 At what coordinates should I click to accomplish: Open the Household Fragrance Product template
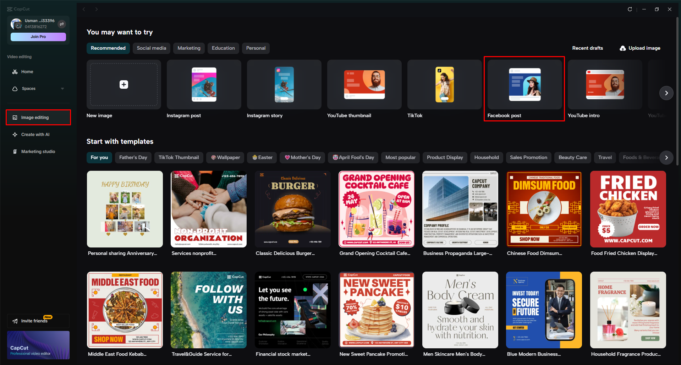click(628, 310)
